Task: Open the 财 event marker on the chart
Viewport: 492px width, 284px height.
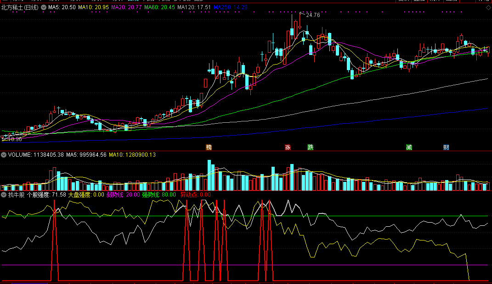Action: (x=446, y=147)
